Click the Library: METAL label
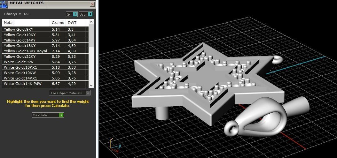The height and width of the screenshot is (158, 337). (x=17, y=14)
